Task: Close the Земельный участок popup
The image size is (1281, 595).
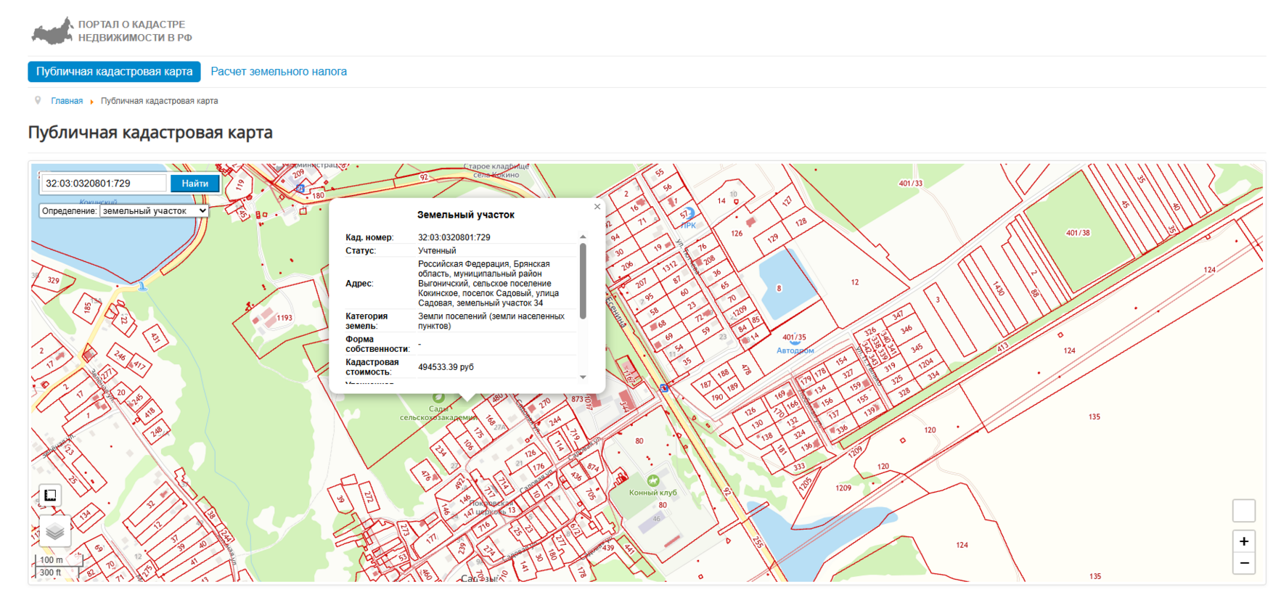Action: 597,207
